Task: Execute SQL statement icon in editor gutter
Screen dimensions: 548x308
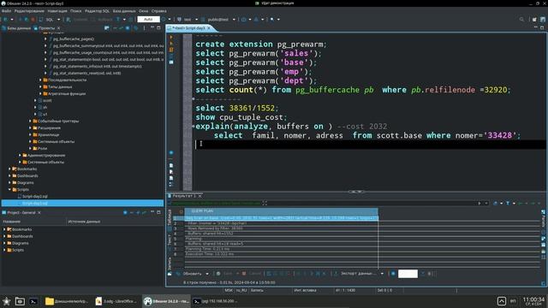Action: point(171,37)
